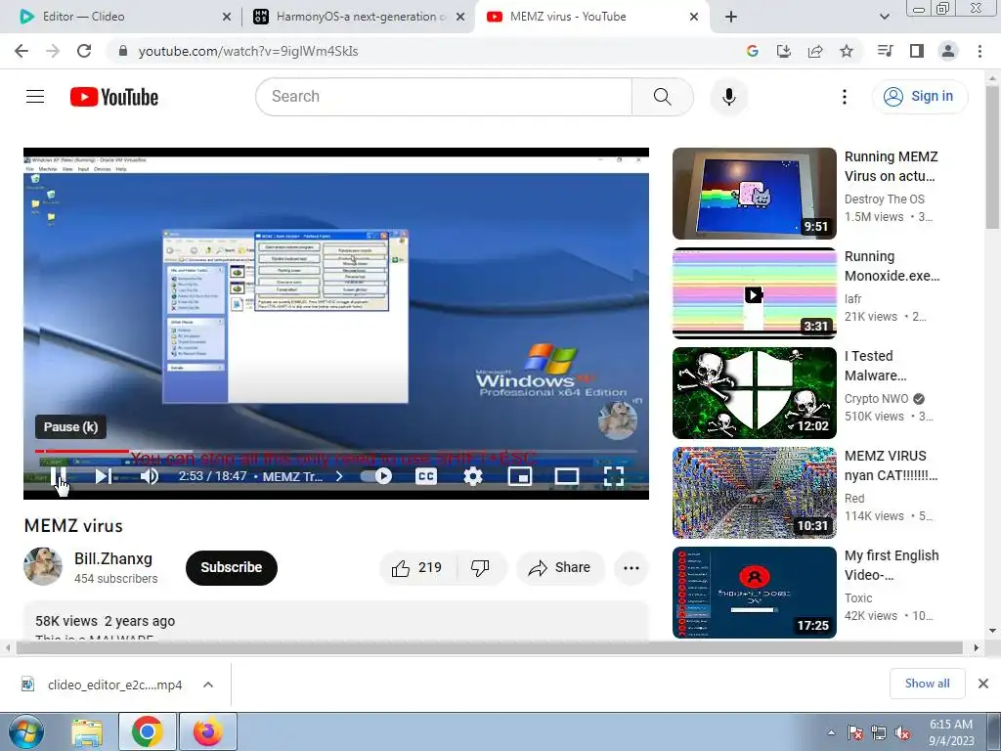The image size is (1001, 751).
Task: Toggle closed captions CC button
Action: tap(426, 476)
